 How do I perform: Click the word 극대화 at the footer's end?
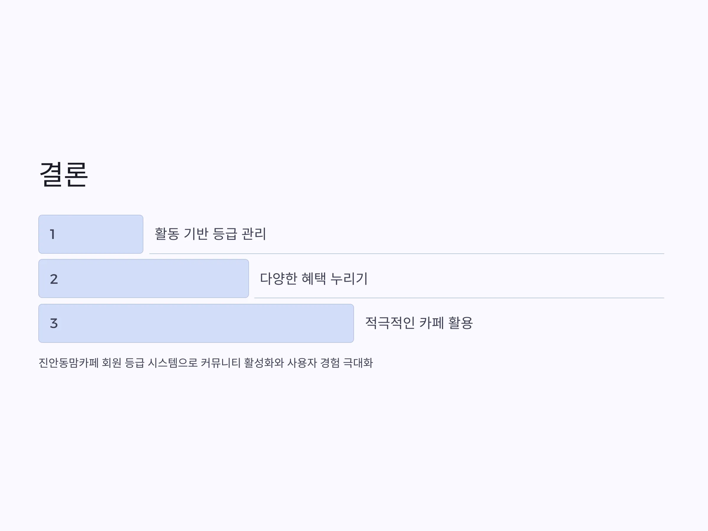click(358, 363)
